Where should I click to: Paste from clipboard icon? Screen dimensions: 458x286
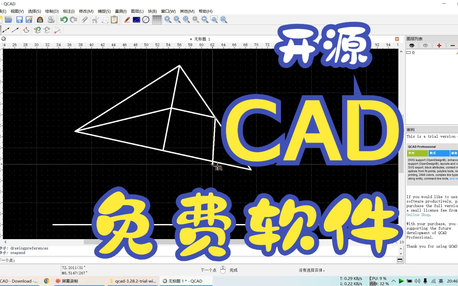[x=114, y=20]
